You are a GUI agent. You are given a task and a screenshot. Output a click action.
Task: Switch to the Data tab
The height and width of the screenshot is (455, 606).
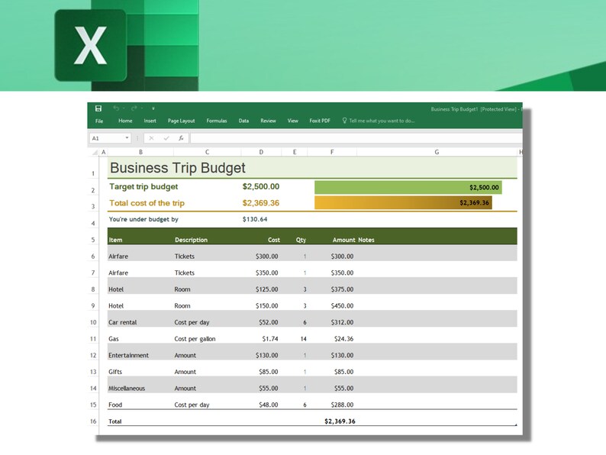(x=243, y=121)
